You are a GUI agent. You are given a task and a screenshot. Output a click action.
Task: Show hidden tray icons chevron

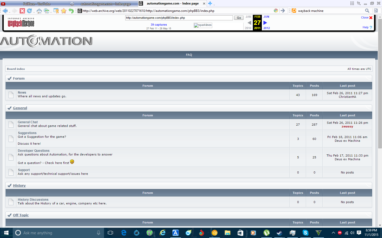click(333, 233)
